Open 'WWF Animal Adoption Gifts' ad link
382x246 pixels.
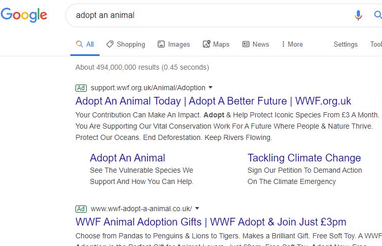[211, 222]
